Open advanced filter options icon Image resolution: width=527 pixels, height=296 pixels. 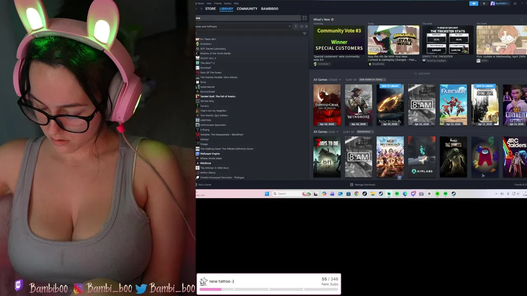click(x=305, y=33)
